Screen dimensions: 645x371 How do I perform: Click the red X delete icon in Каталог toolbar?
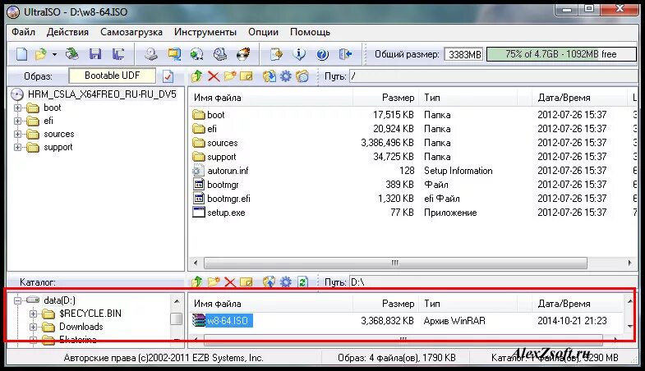point(230,282)
